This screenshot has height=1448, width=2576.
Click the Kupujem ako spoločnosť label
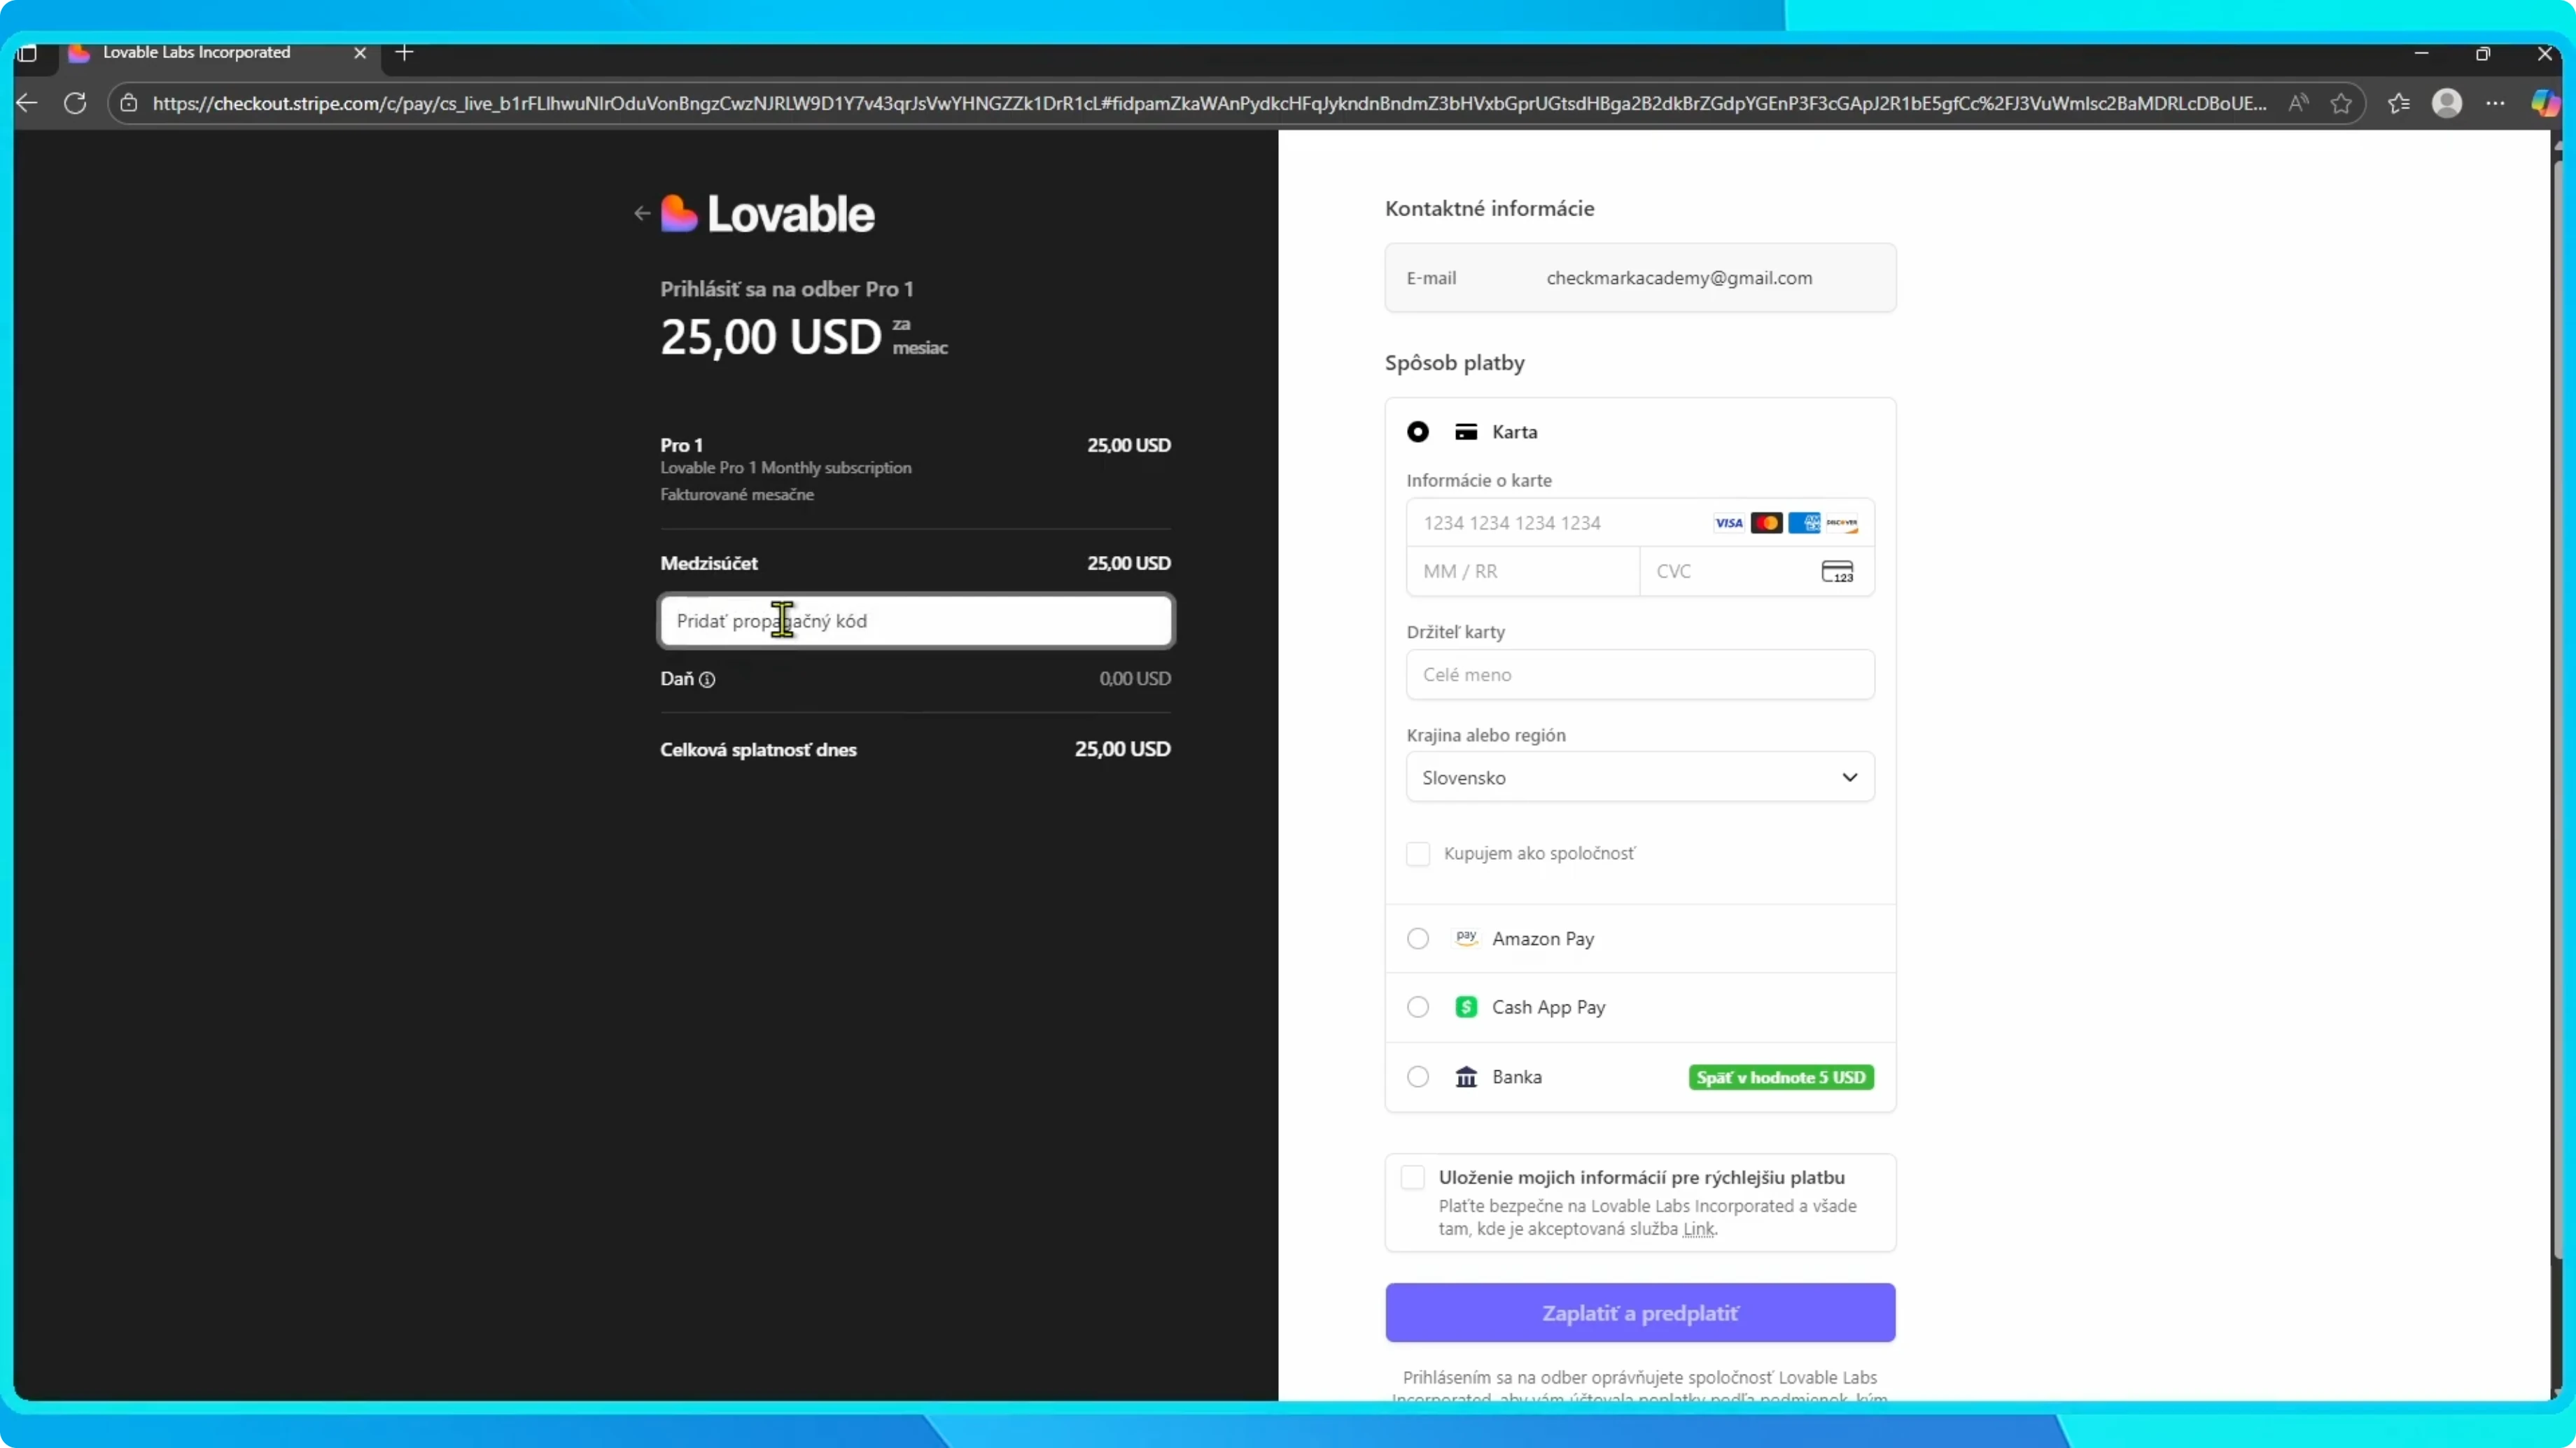click(x=1539, y=853)
